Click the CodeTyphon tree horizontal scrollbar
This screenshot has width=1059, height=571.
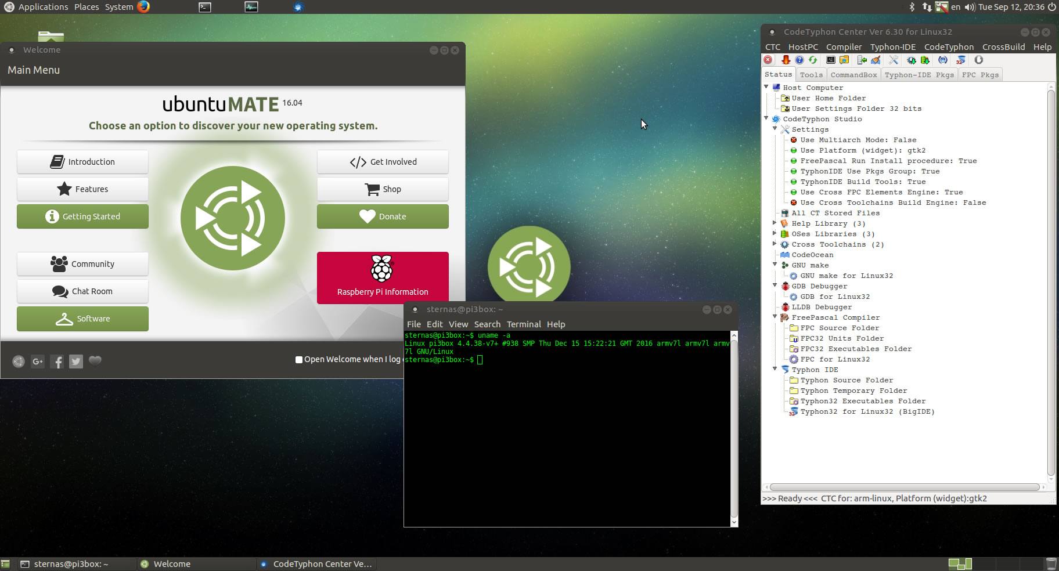click(905, 487)
